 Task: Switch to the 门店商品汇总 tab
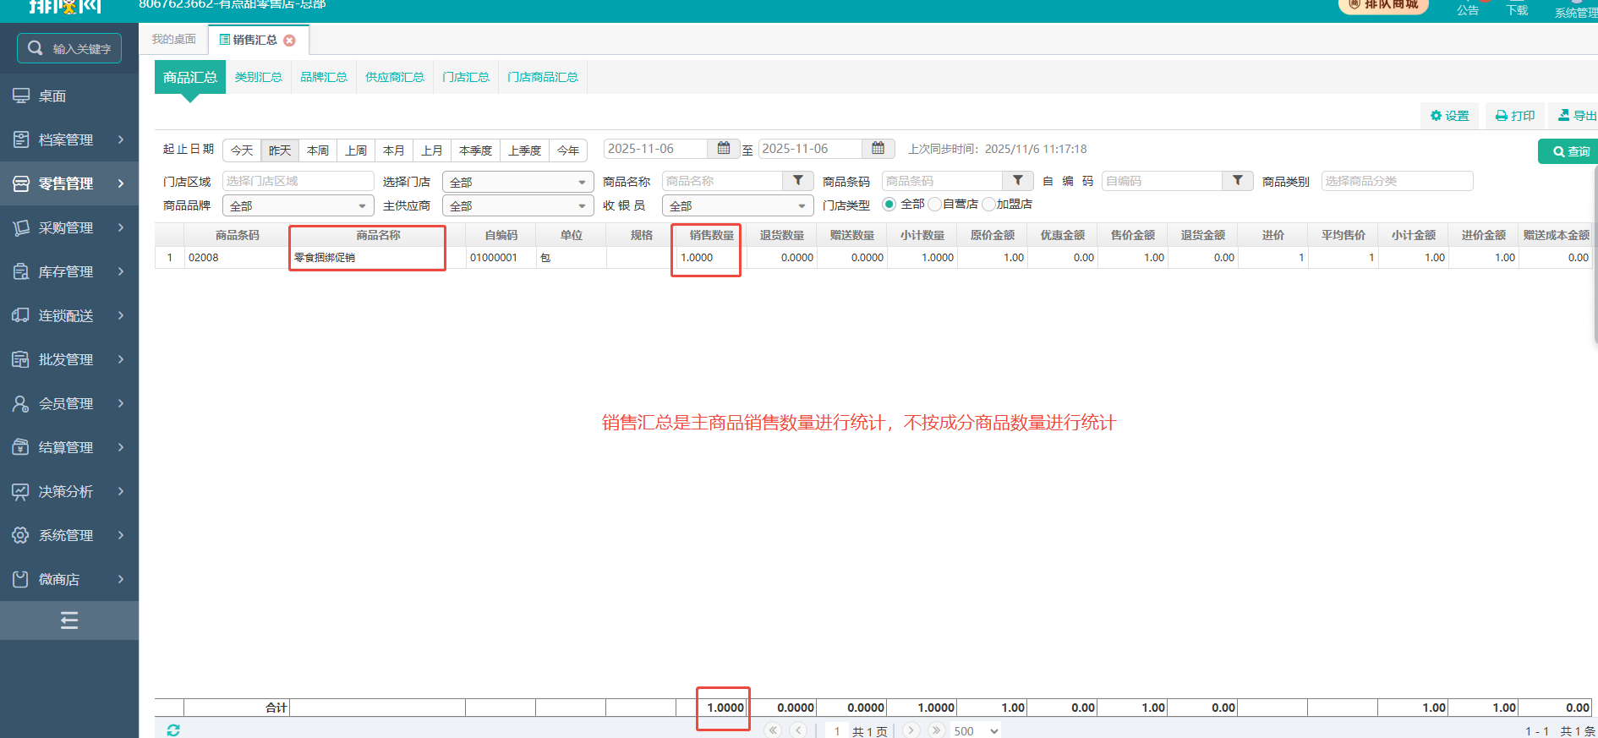543,78
